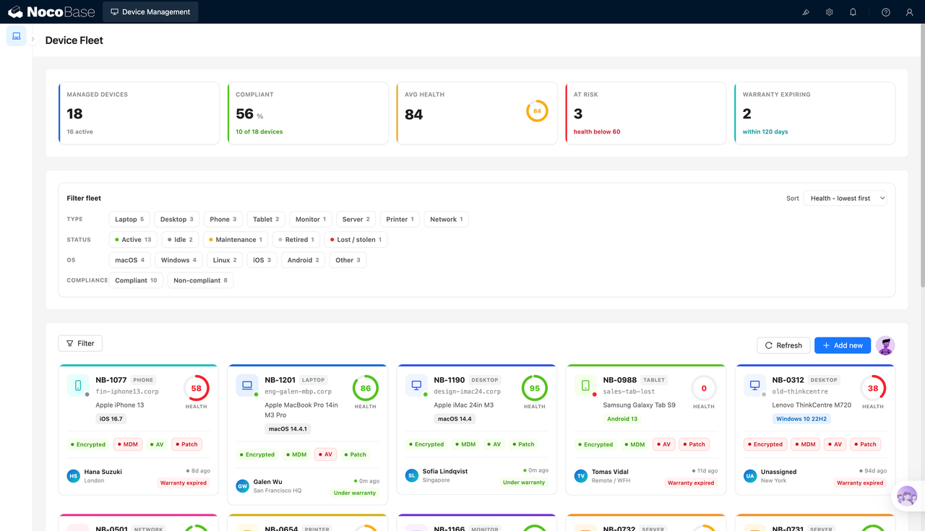This screenshot has width=925, height=531.
Task: Open the Warranty Expiring stat card
Action: (815, 113)
